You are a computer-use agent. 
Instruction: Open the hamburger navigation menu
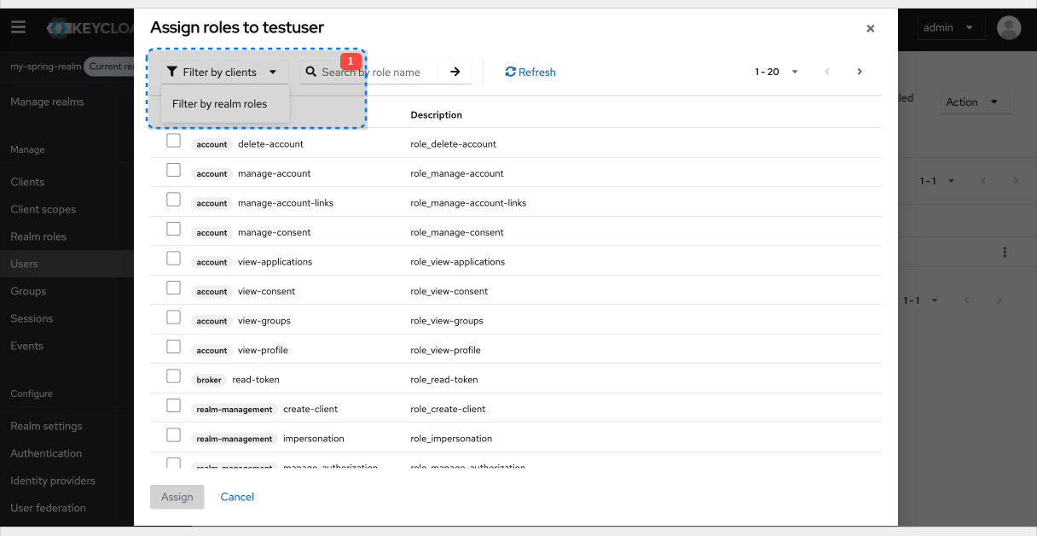(x=18, y=26)
